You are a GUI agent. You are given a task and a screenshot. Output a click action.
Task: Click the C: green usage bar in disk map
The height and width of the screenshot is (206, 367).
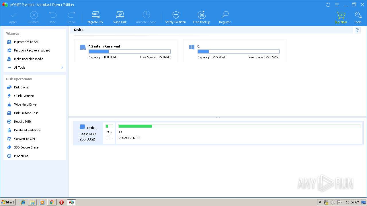239,126
